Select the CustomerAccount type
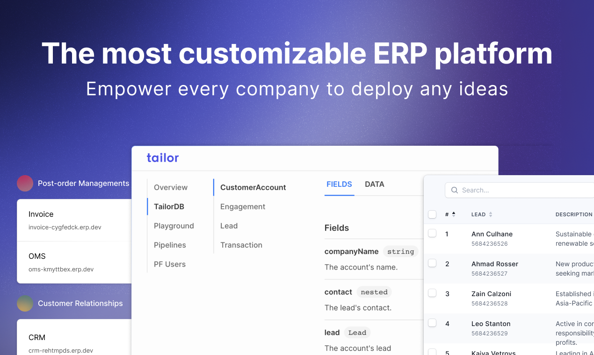Image resolution: width=594 pixels, height=355 pixels. click(x=253, y=187)
